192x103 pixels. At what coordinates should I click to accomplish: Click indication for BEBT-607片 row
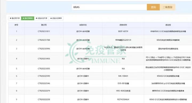[x=168, y=31]
